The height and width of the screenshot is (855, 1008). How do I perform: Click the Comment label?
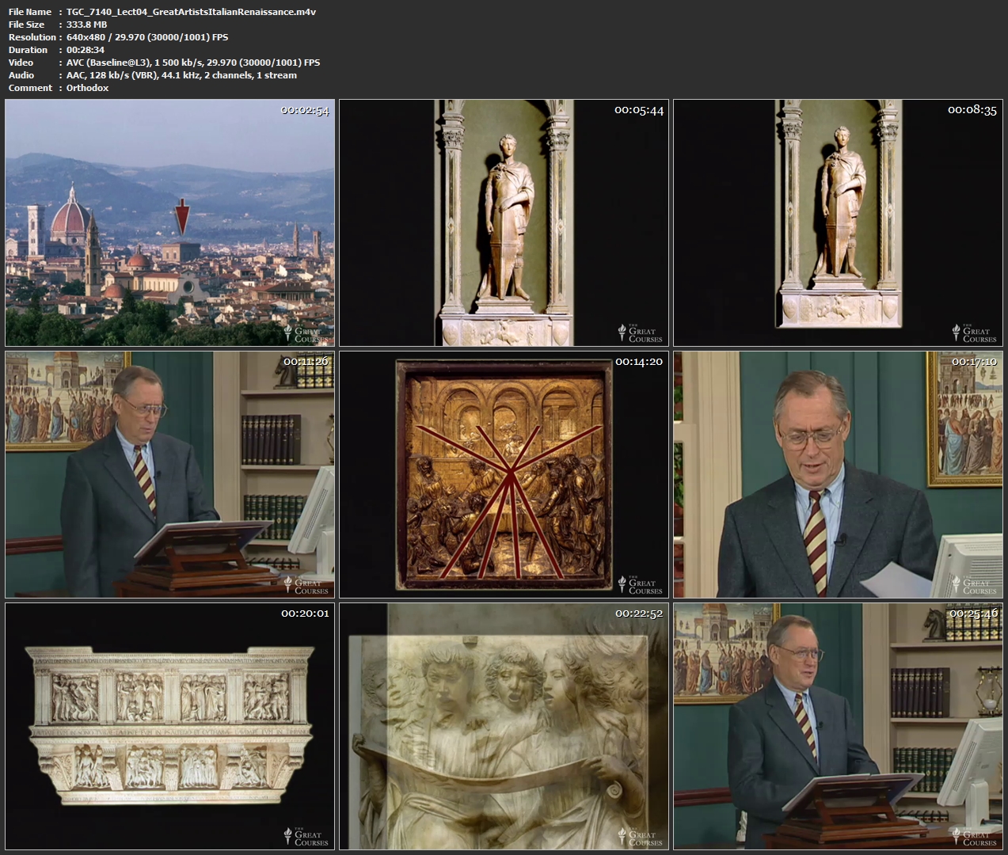click(x=30, y=88)
